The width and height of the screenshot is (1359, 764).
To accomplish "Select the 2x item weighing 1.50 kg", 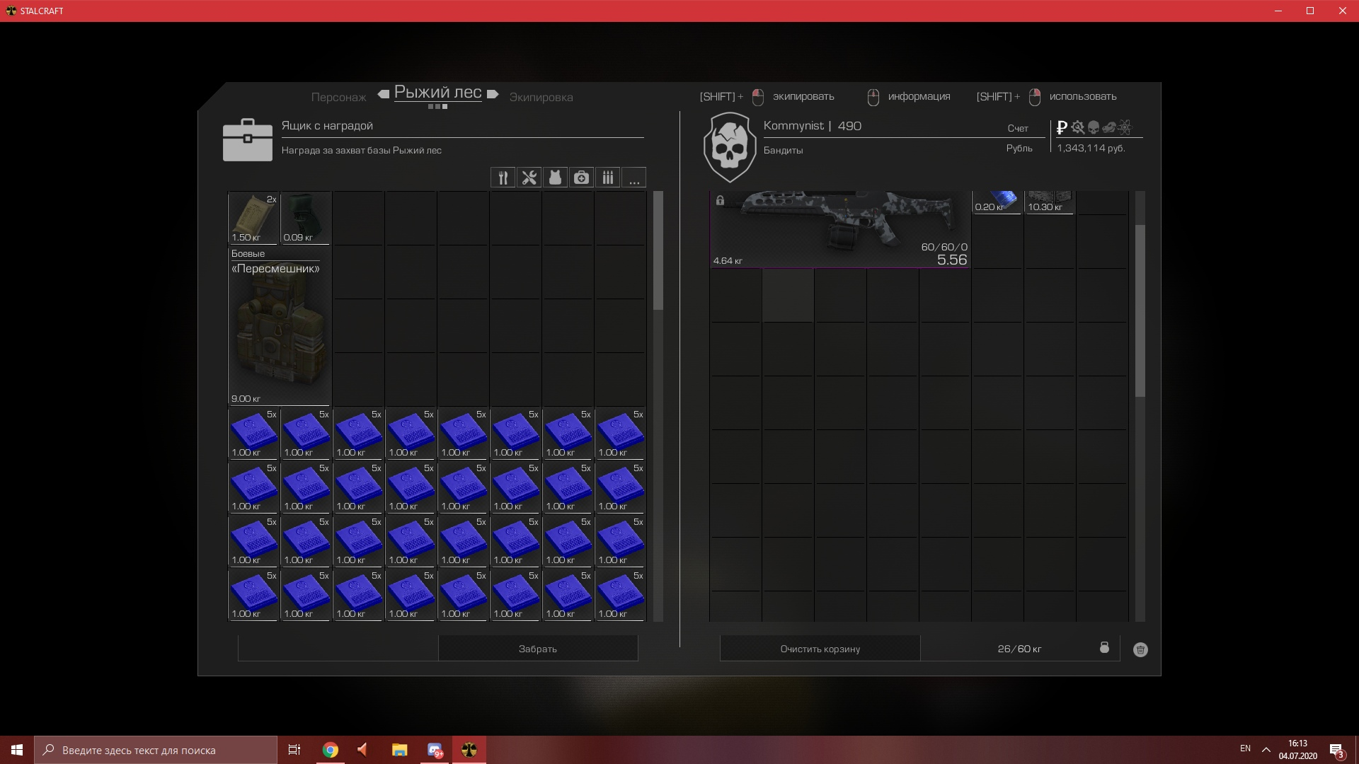I will pos(253,218).
